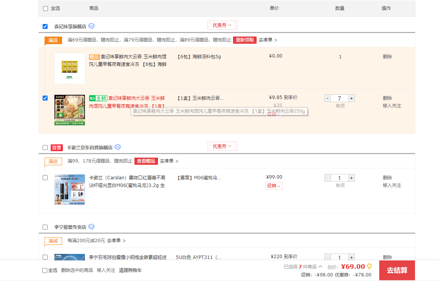Click the 【6包】海鲜汤料包5g variant text
439x281 pixels.
tap(198, 56)
